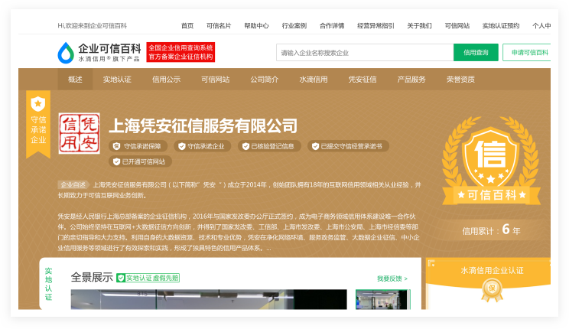
Task: Click the green 实地认证 虚假先赔 tag
Action: pyautogui.click(x=148, y=278)
